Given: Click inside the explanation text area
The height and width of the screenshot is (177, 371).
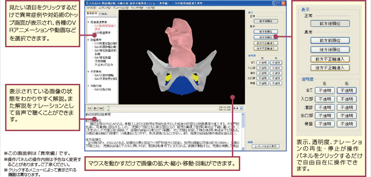Looking at the screenshot, I should click(163, 131).
